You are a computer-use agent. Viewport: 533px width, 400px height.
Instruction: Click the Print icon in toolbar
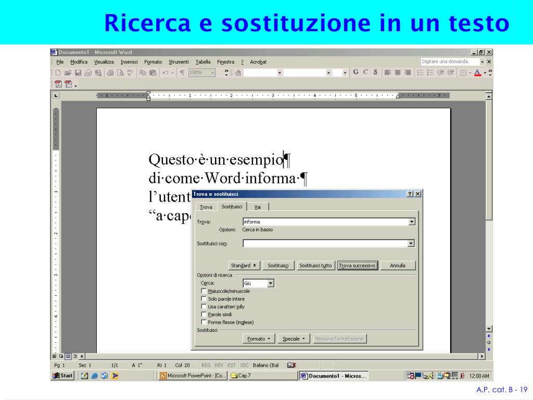(110, 72)
